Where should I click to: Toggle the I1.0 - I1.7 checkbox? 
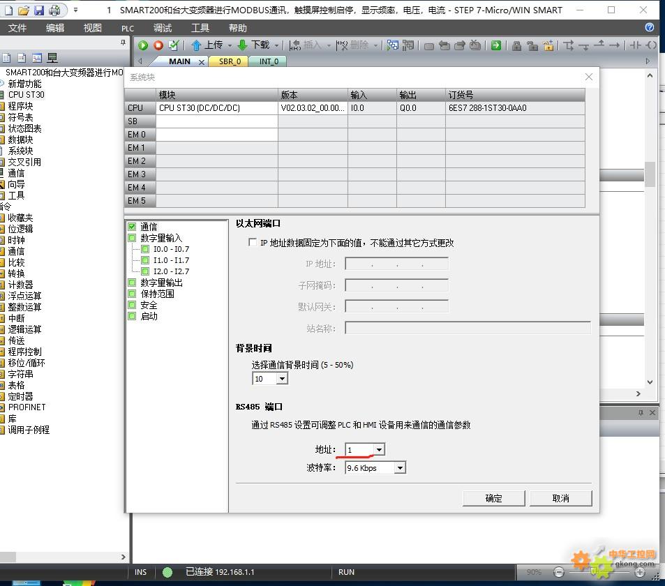click(145, 260)
